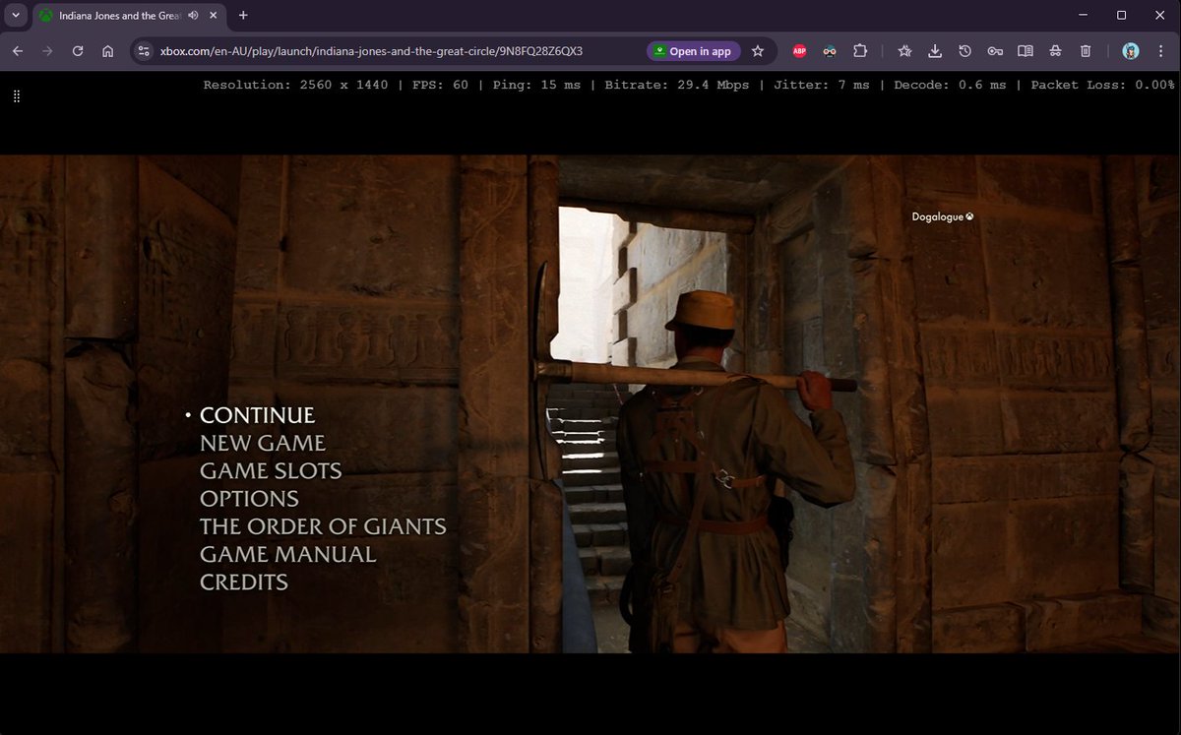Screen dimensions: 1181x735
Task: Select the Indiana Jones browser tab
Action: click(x=128, y=15)
